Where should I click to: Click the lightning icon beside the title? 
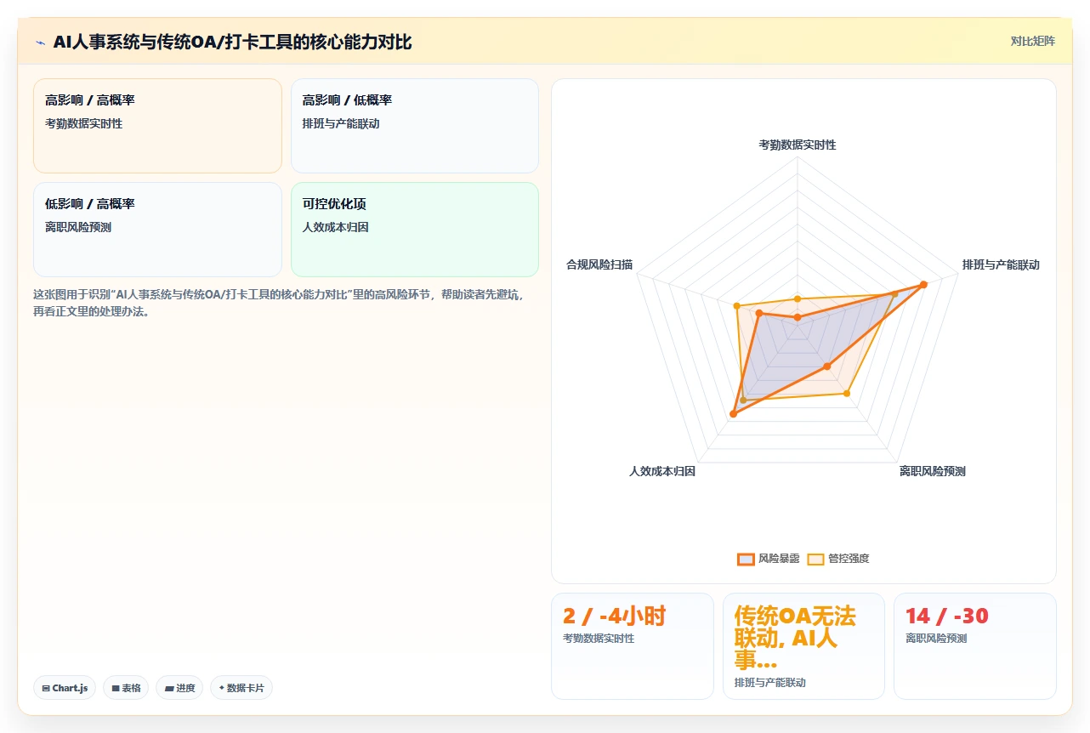point(40,42)
